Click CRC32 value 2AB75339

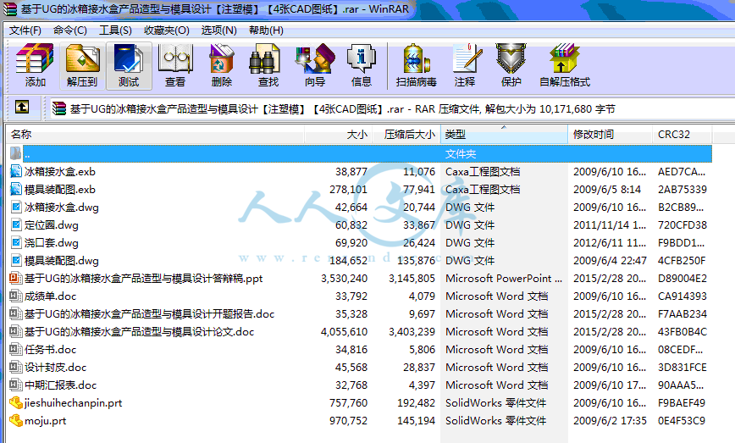pos(682,190)
